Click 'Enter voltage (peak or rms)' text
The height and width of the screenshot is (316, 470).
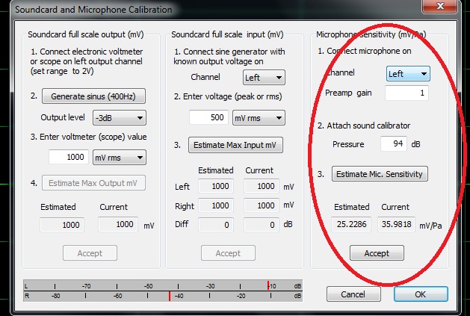(232, 96)
